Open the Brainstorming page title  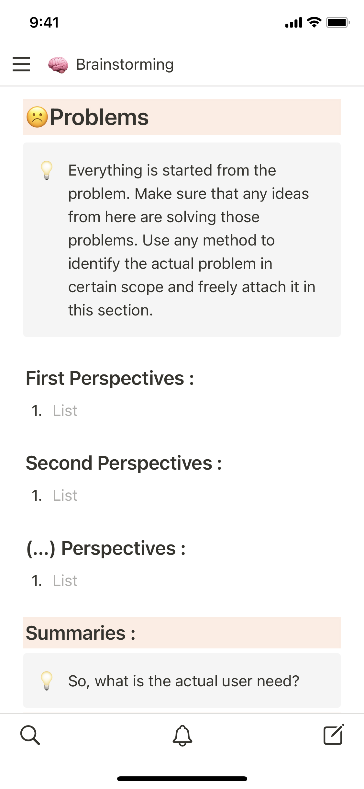click(x=125, y=64)
